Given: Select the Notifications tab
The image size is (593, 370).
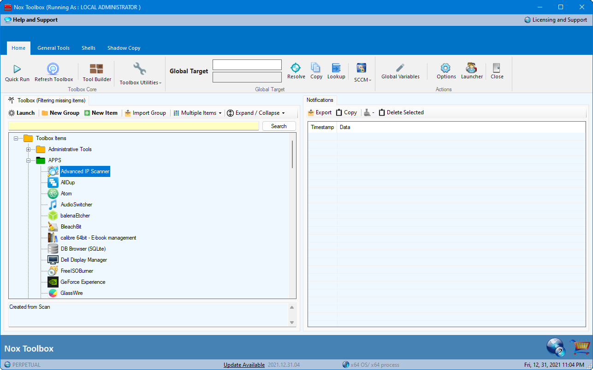Looking at the screenshot, I should [x=320, y=100].
